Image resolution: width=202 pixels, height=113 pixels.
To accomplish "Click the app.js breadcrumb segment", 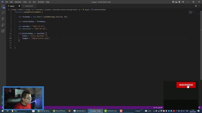I will (x=86, y=10).
